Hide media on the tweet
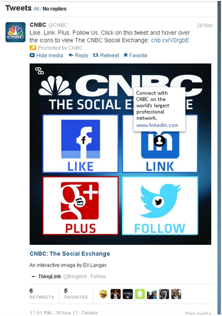The image size is (222, 316). (46, 55)
